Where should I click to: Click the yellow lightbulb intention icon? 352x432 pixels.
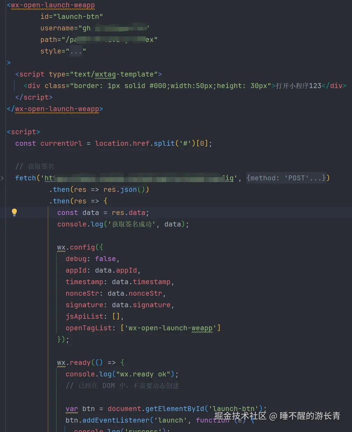pyautogui.click(x=14, y=212)
